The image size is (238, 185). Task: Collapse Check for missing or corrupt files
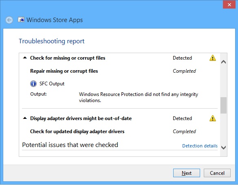click(25, 58)
